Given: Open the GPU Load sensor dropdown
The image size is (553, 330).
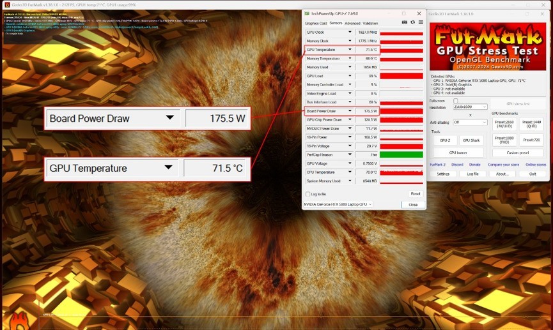Looking at the screenshot, I should tap(350, 76).
